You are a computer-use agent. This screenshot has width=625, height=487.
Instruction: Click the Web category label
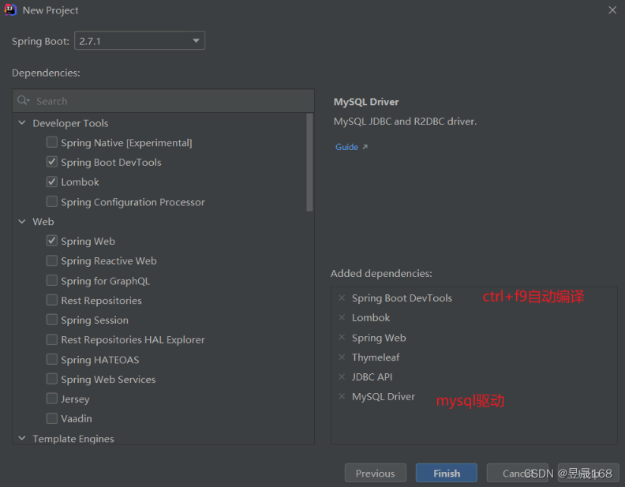click(43, 222)
